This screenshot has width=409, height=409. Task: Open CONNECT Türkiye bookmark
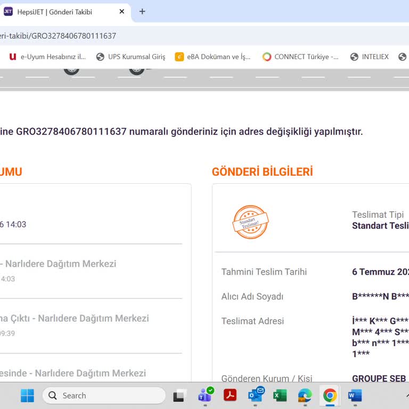pos(300,56)
